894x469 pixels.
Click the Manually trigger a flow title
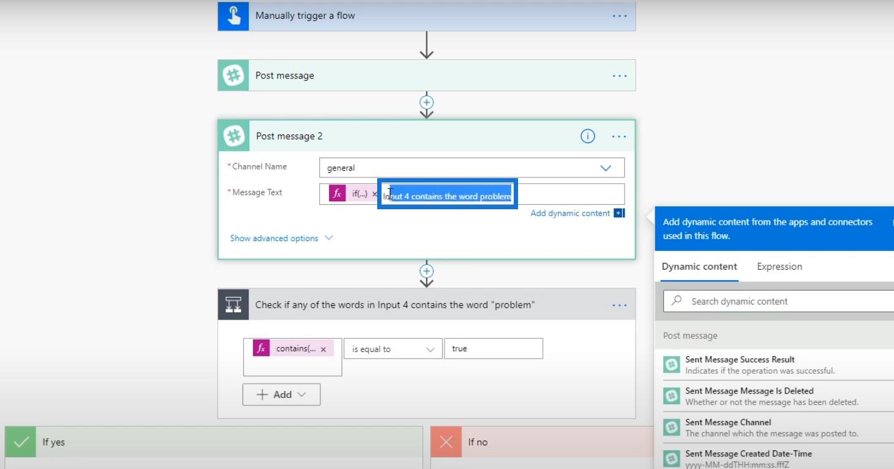[305, 16]
